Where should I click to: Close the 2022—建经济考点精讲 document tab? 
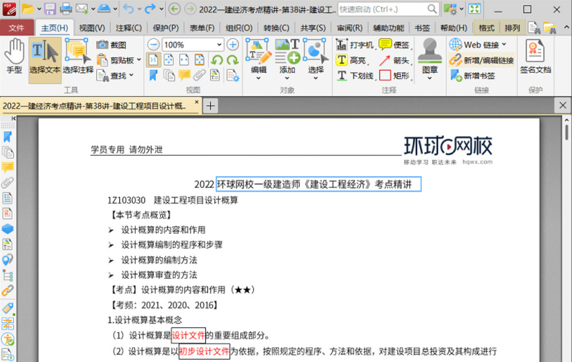coord(197,103)
